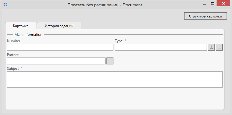Click the application icon in title bar
The height and width of the screenshot is (115, 232).
[x=5, y=5]
